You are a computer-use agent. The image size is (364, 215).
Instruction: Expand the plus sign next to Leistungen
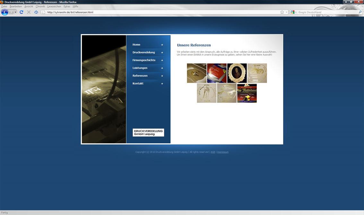(162, 68)
